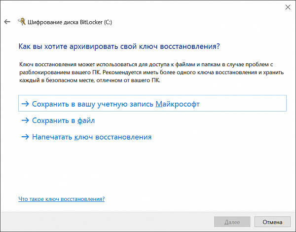Click the disabled Далее button
The height and width of the screenshot is (232, 296).
point(232,222)
